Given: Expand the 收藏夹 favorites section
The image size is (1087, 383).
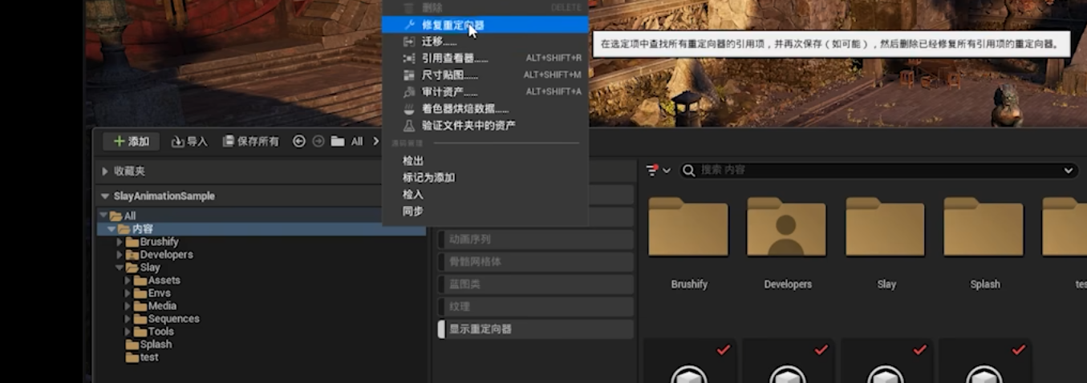Looking at the screenshot, I should tap(105, 171).
